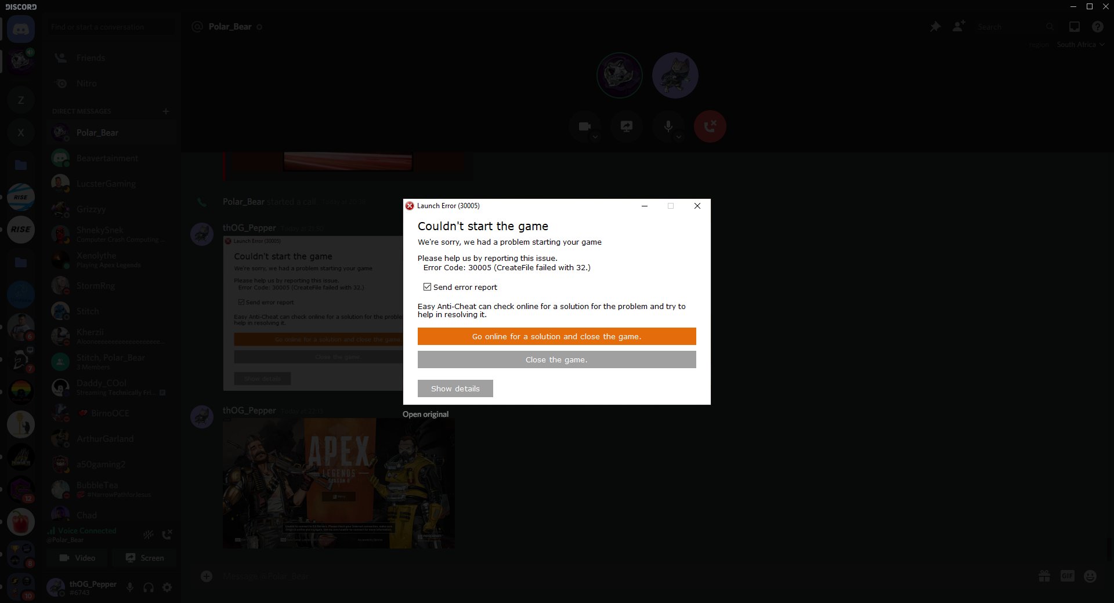Click the Screen share button
The height and width of the screenshot is (603, 1114).
145,558
